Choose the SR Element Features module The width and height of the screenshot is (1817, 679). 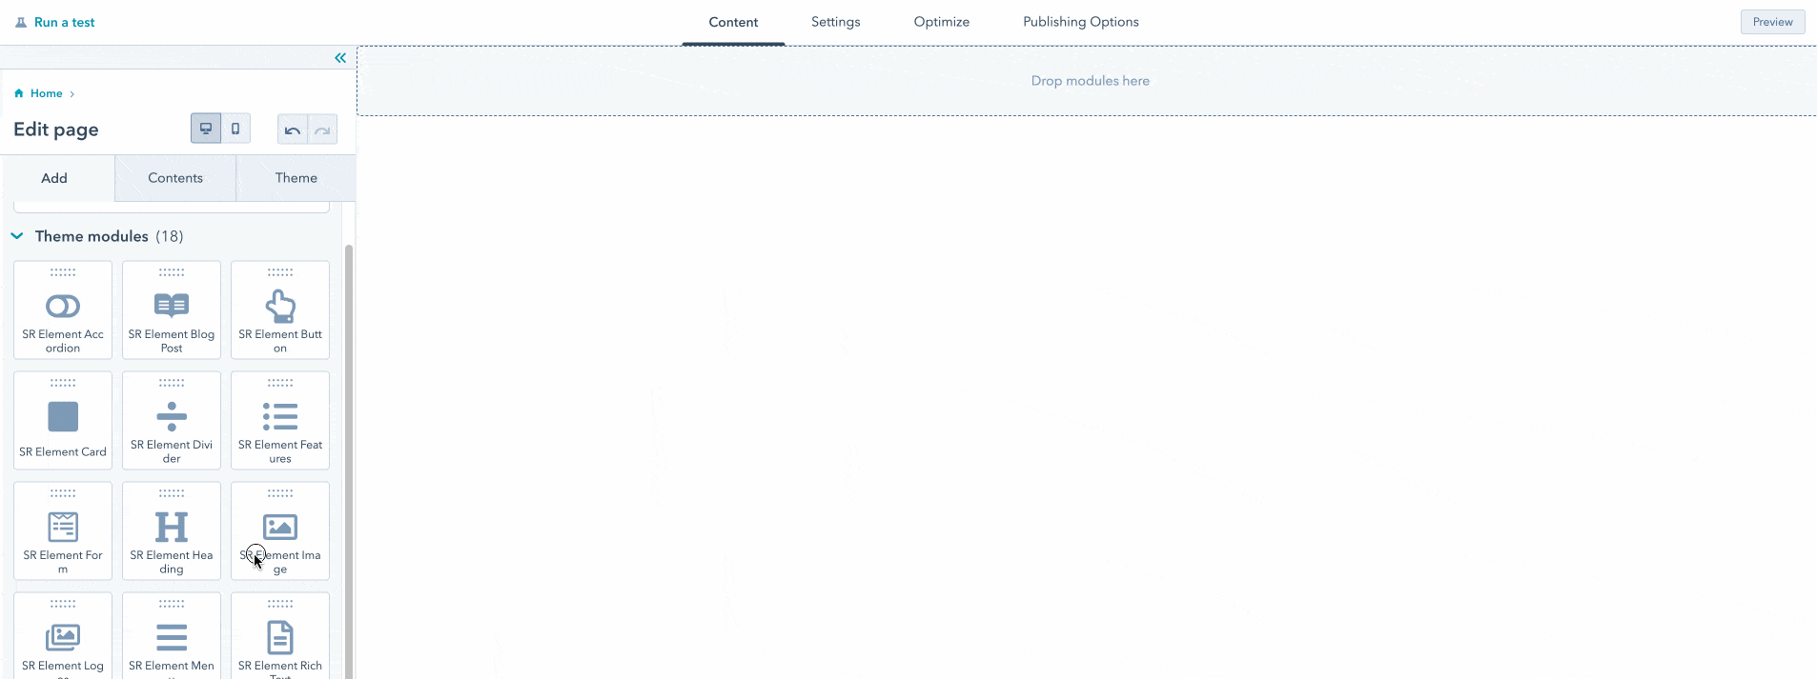point(280,420)
